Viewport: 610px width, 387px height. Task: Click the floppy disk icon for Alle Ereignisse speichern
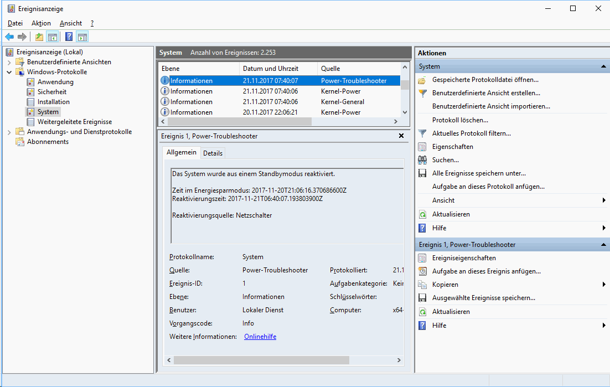pyautogui.click(x=422, y=173)
